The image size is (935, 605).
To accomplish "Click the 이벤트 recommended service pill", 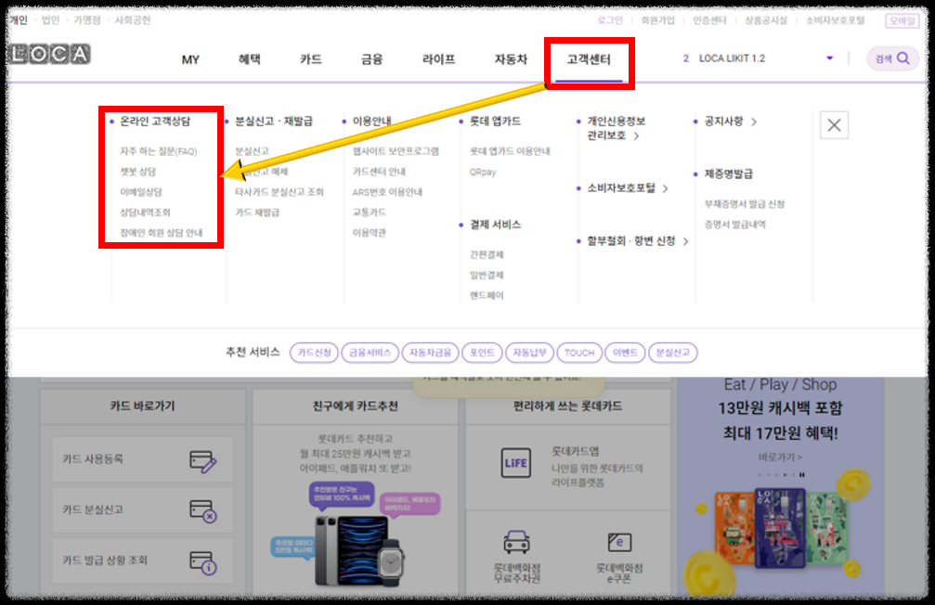I will tap(624, 352).
